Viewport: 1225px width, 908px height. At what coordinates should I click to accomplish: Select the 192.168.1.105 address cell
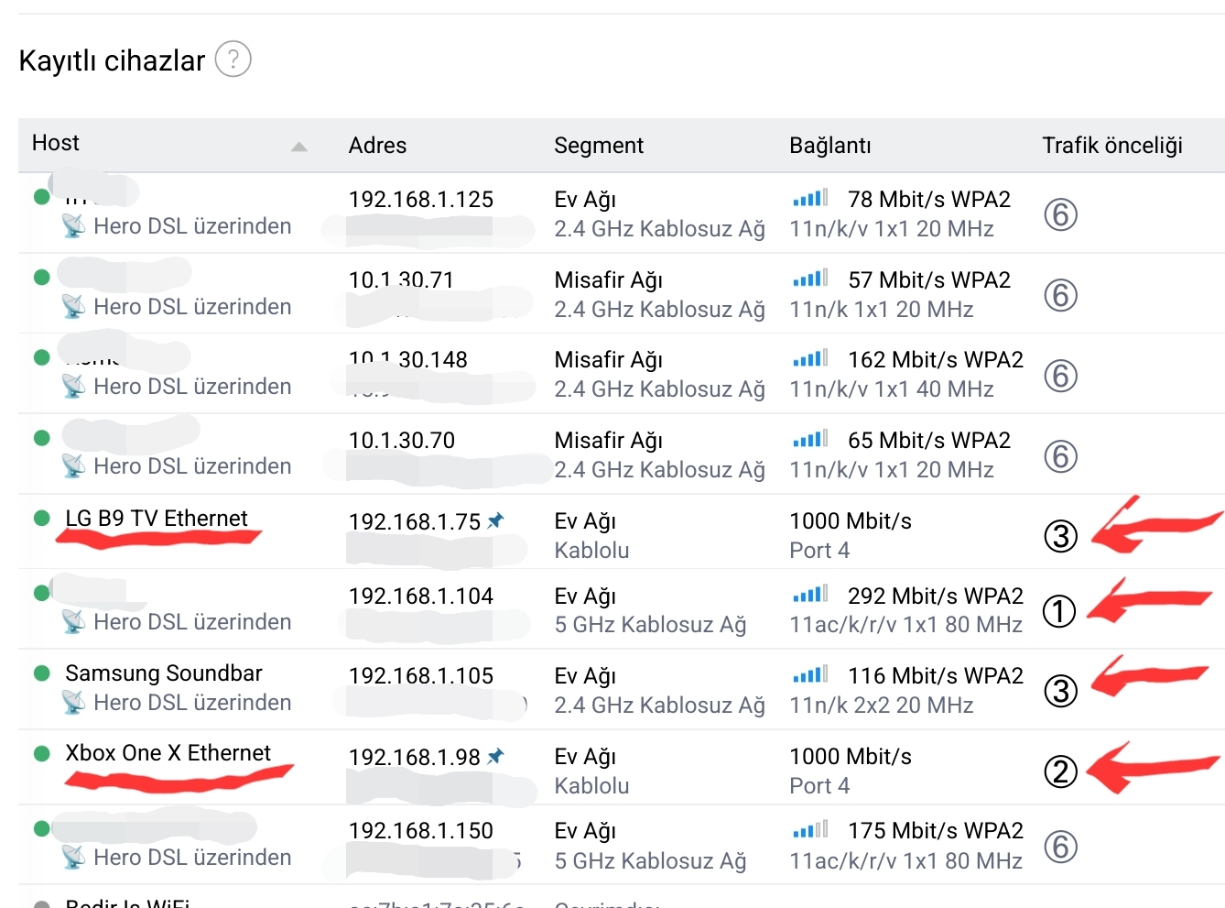(x=421, y=676)
